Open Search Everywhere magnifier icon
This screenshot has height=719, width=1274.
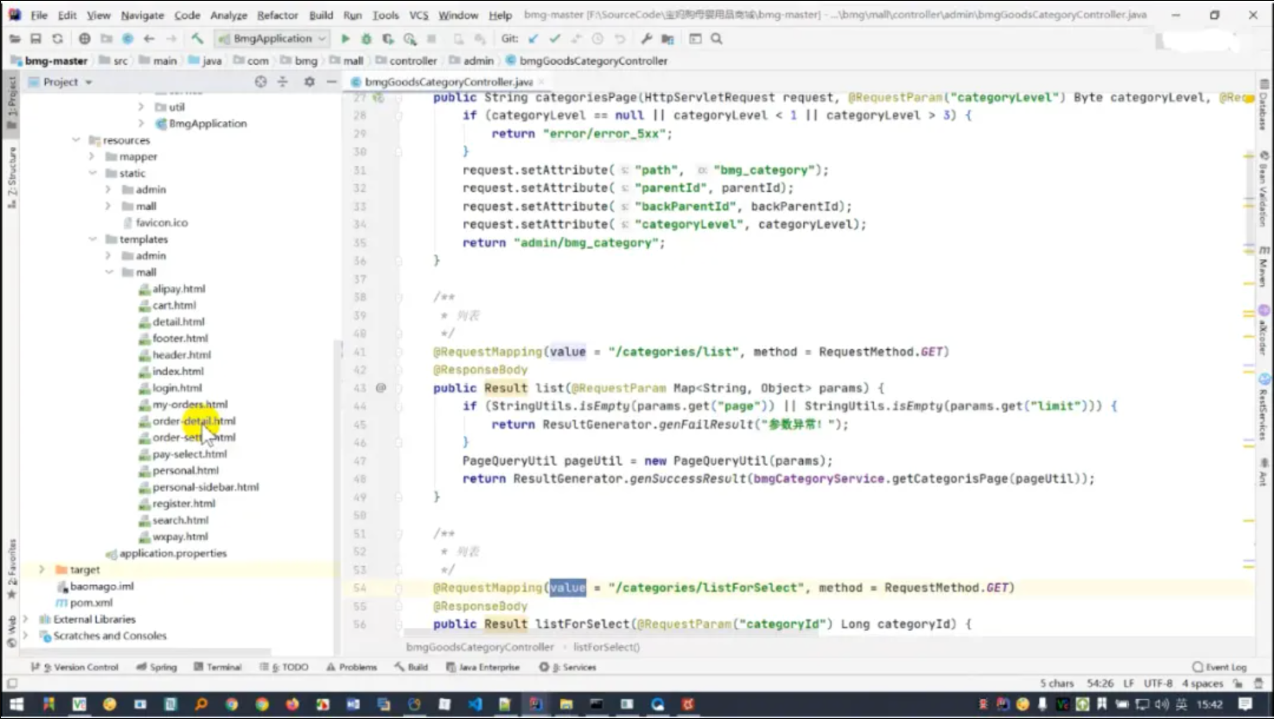(x=717, y=39)
